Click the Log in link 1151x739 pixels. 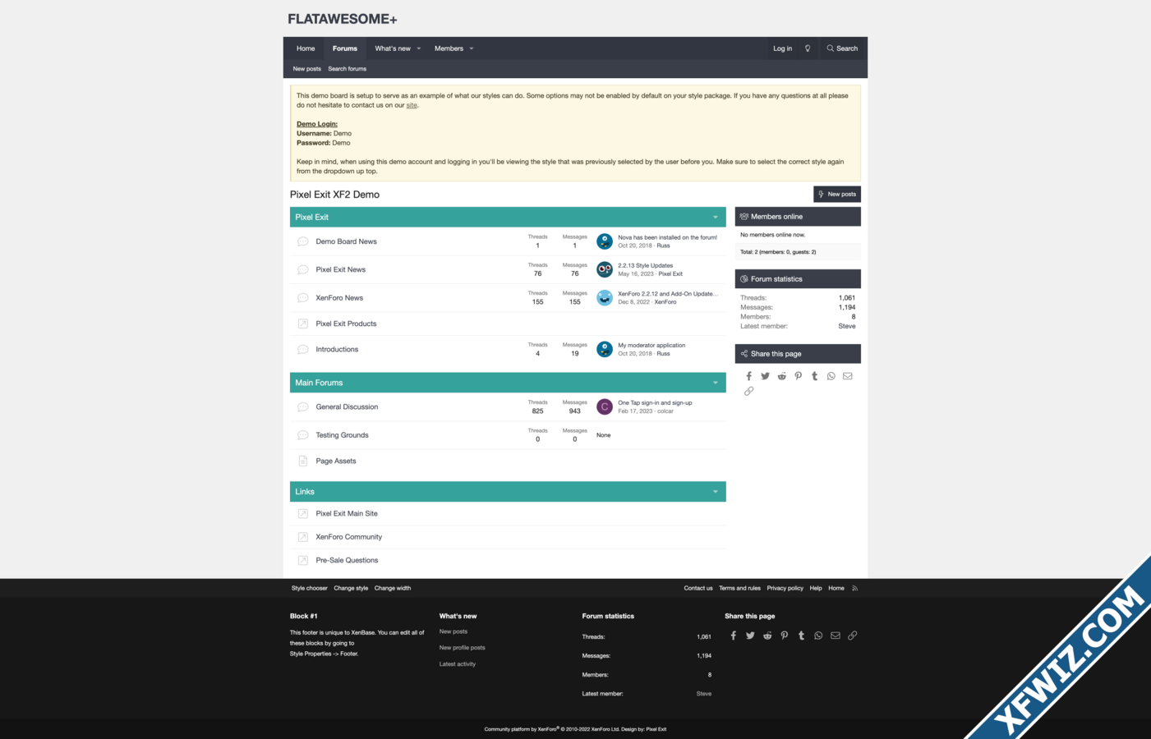point(783,48)
